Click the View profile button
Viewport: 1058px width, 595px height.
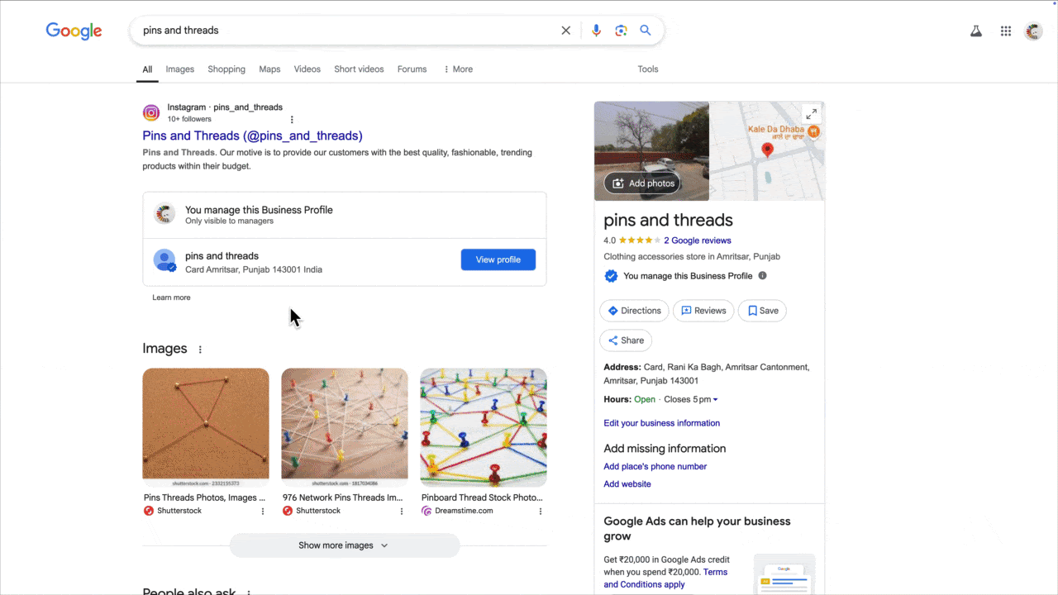[x=498, y=259]
